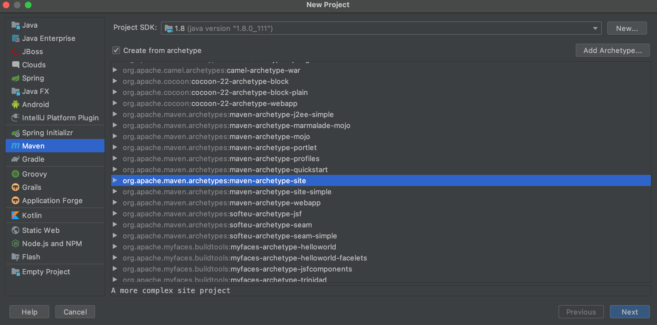Select myfaces-archetype-helloworld-facelets archetype
The width and height of the screenshot is (657, 325).
coord(381,258)
